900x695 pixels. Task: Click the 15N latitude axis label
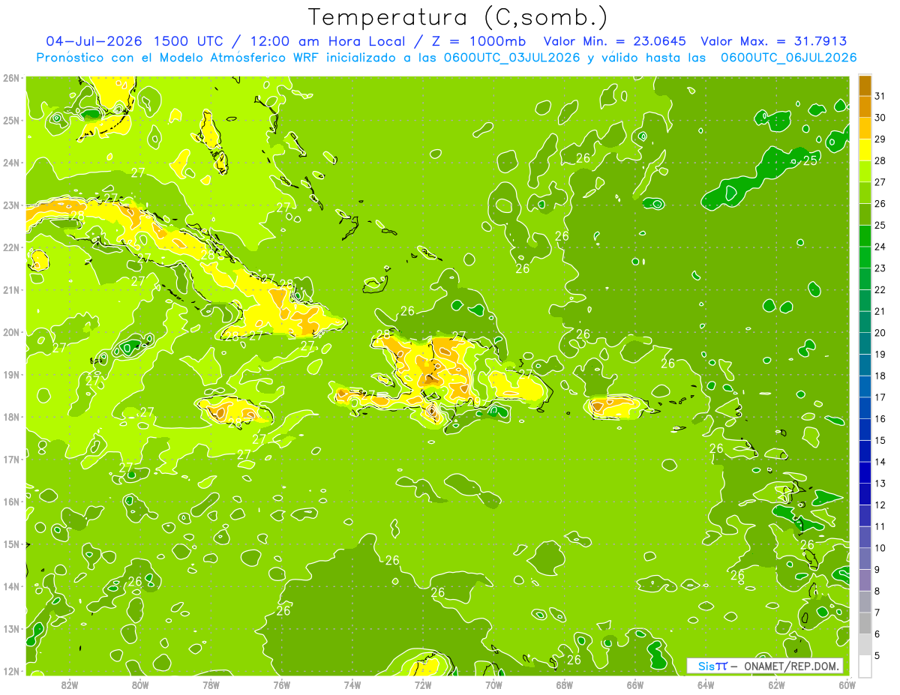10,544
